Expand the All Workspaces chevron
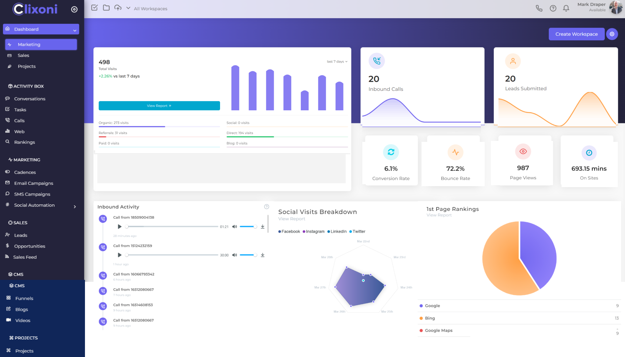Screen dimensions: 625x357 click(x=128, y=8)
